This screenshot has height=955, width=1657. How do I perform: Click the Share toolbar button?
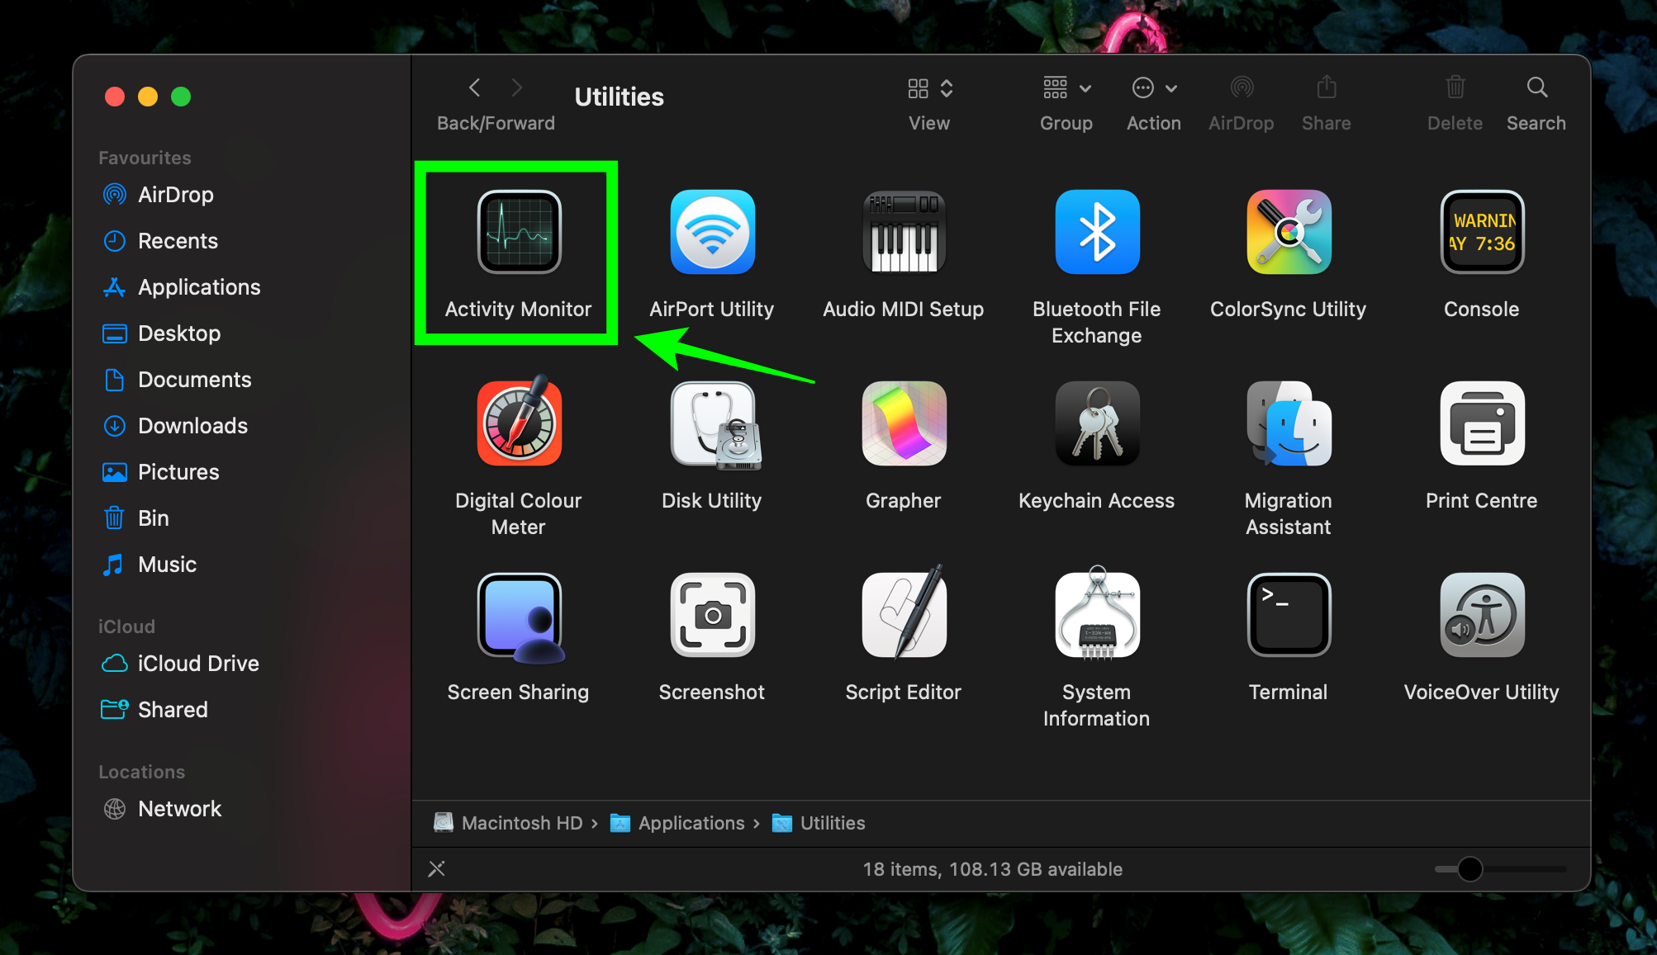[1326, 87]
